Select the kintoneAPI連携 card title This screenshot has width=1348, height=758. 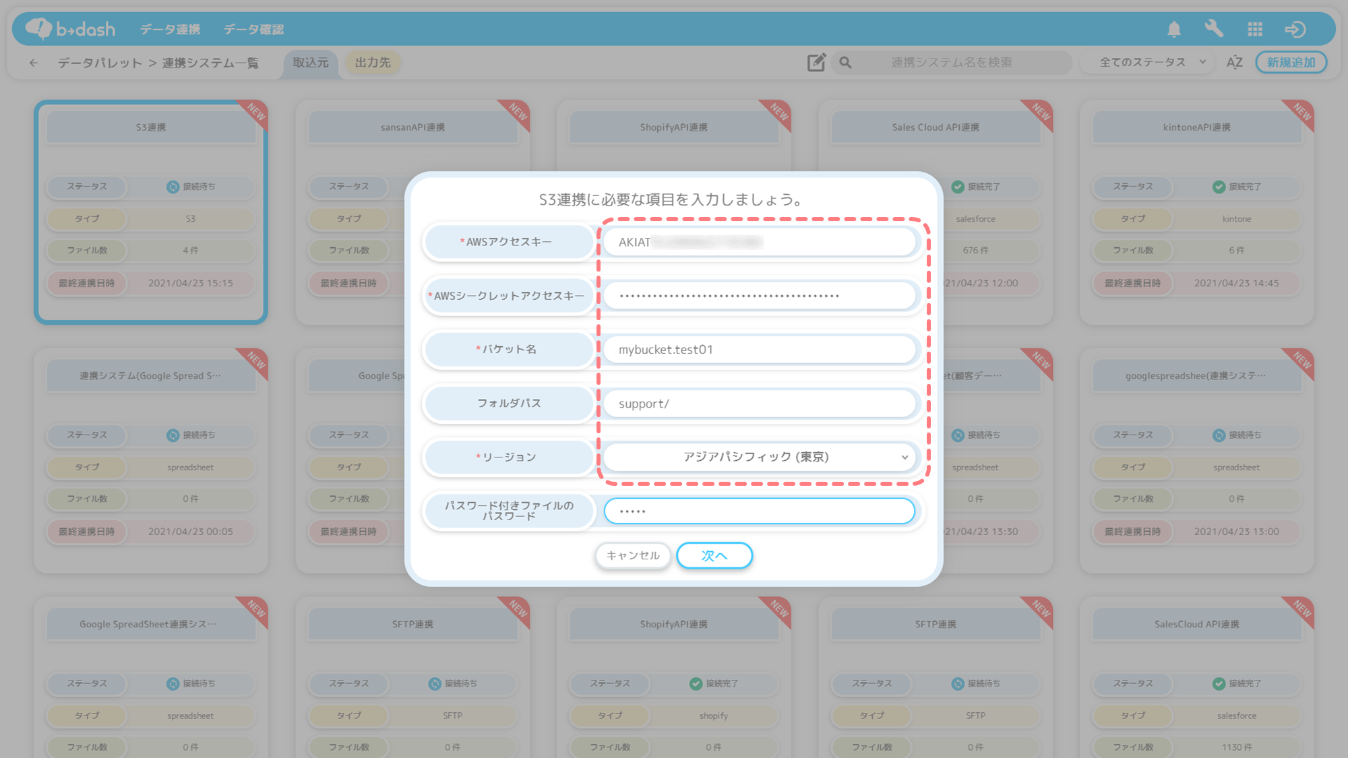pos(1197,127)
